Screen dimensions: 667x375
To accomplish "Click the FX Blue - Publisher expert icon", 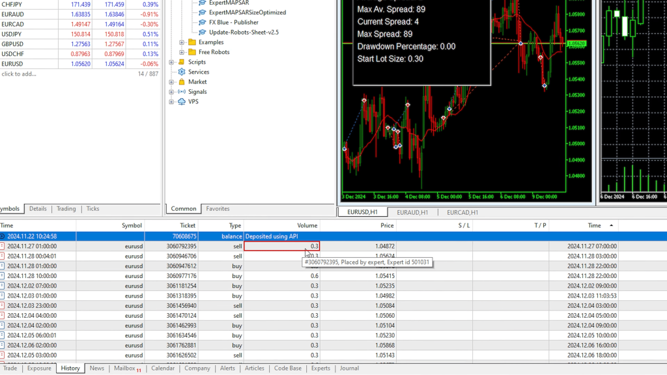I will point(203,22).
